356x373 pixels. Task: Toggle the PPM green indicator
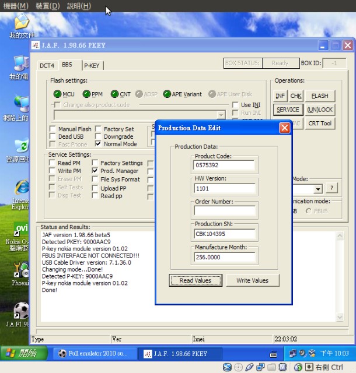86,94
